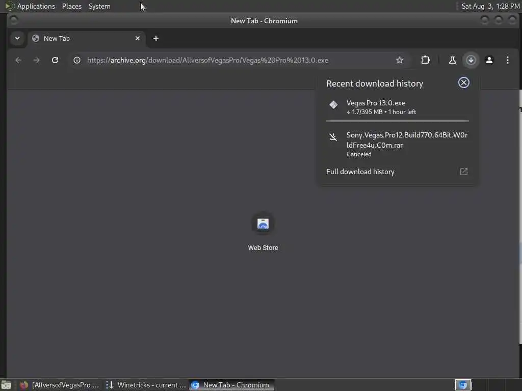
Task: Toggle the Downloads toolbar button
Action: click(x=471, y=60)
